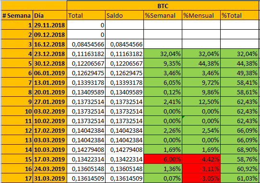This screenshot has height=183, width=260.
Task: Select the Saldo column header
Action: [124, 15]
